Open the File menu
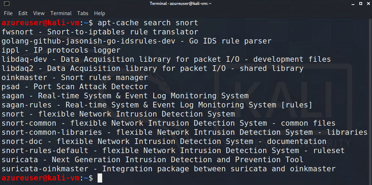 point(8,13)
